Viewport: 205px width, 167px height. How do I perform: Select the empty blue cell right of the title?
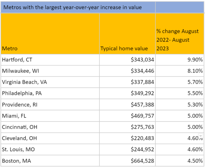click(x=180, y=7)
